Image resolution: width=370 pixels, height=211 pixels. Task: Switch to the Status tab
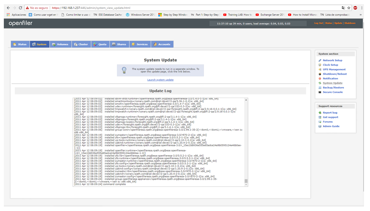pyautogui.click(x=20, y=44)
